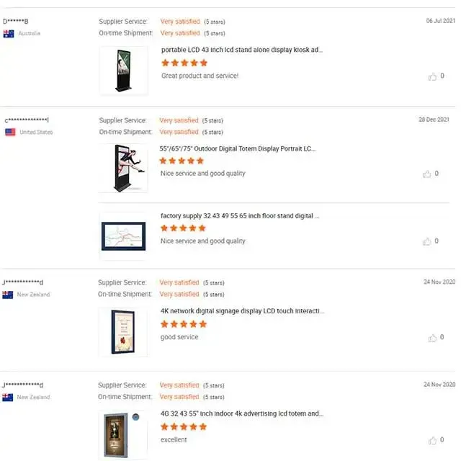461x461 pixels.
Task: Click the star rating of the "excellent" review
Action: (x=184, y=427)
